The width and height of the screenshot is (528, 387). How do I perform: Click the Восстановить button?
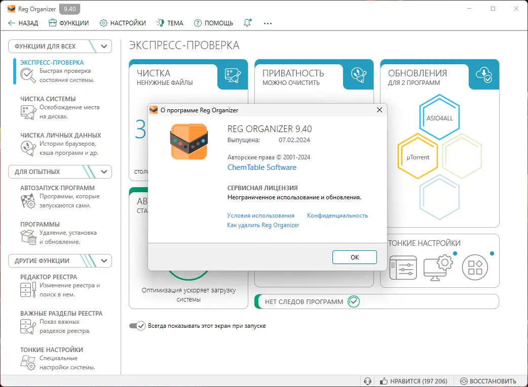coord(488,381)
